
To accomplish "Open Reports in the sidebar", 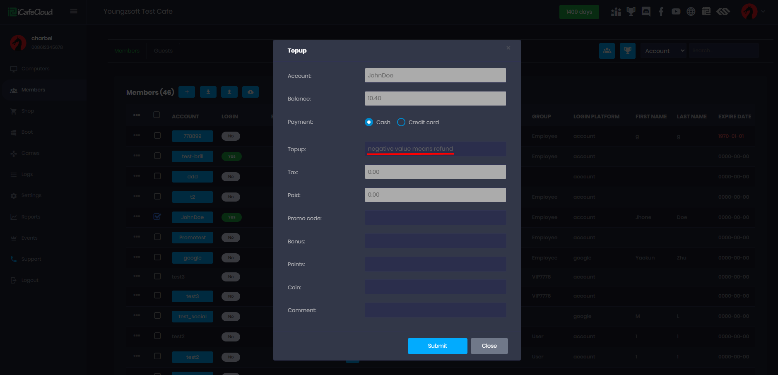I will 31,217.
